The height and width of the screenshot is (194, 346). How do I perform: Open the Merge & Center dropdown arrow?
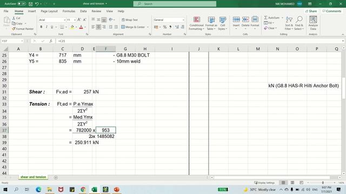click(148, 27)
